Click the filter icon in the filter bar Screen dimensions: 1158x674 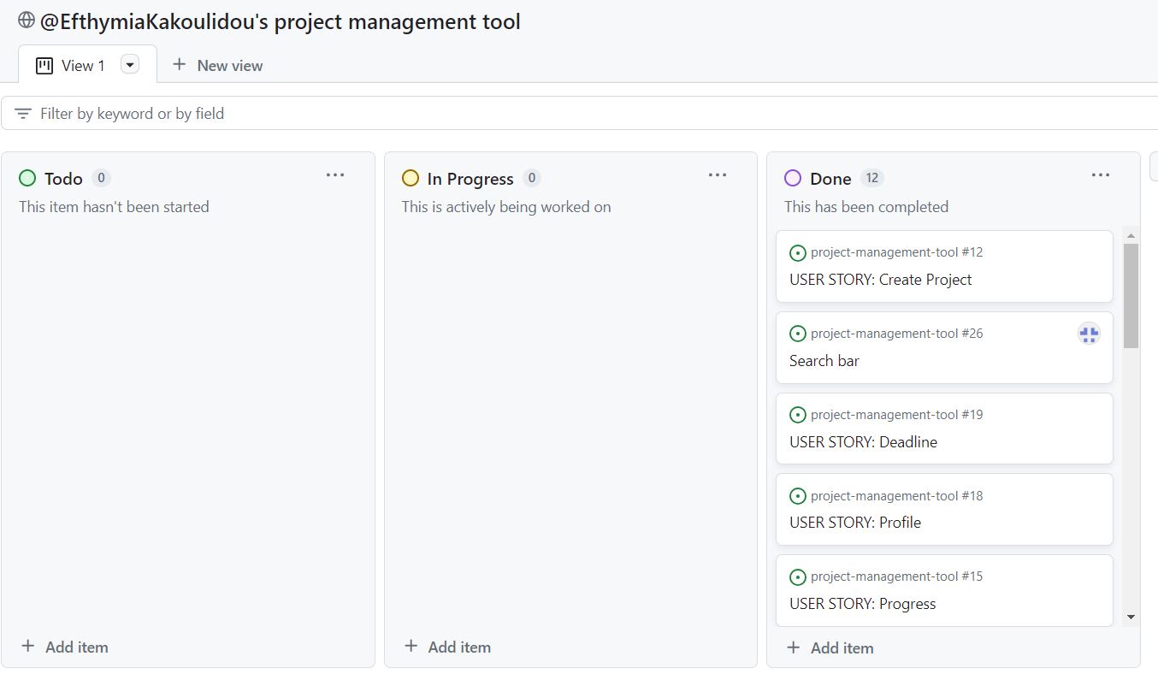click(23, 112)
